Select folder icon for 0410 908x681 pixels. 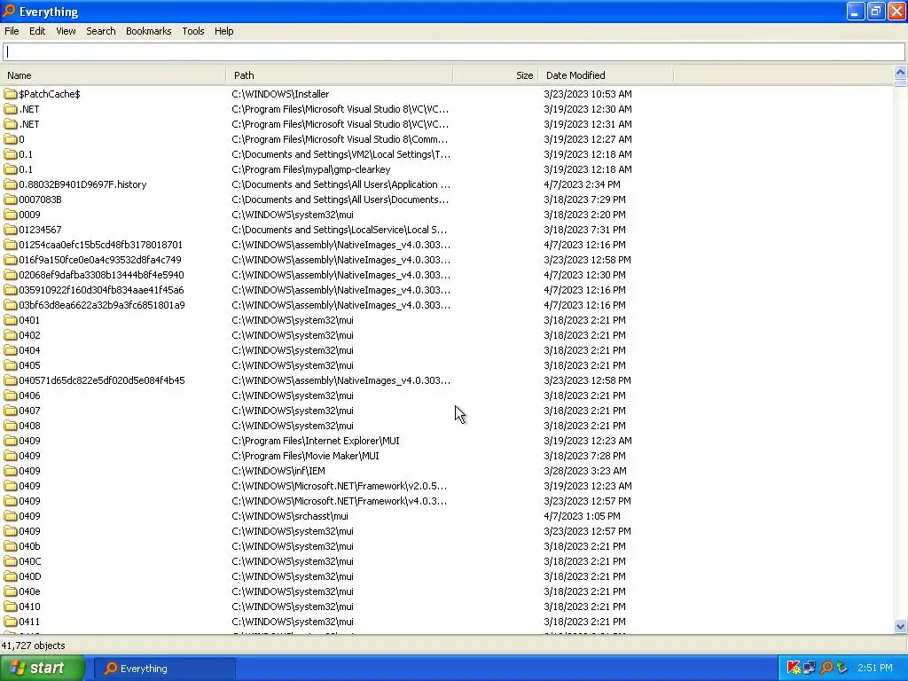point(11,607)
